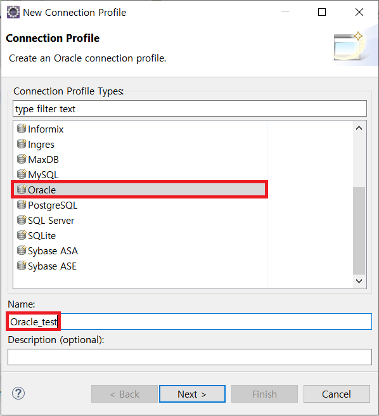Image resolution: width=379 pixels, height=416 pixels.
Task: Focus the type filter text field
Action: (x=190, y=108)
